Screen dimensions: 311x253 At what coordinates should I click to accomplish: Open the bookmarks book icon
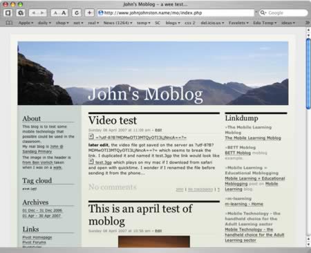click(x=9, y=23)
